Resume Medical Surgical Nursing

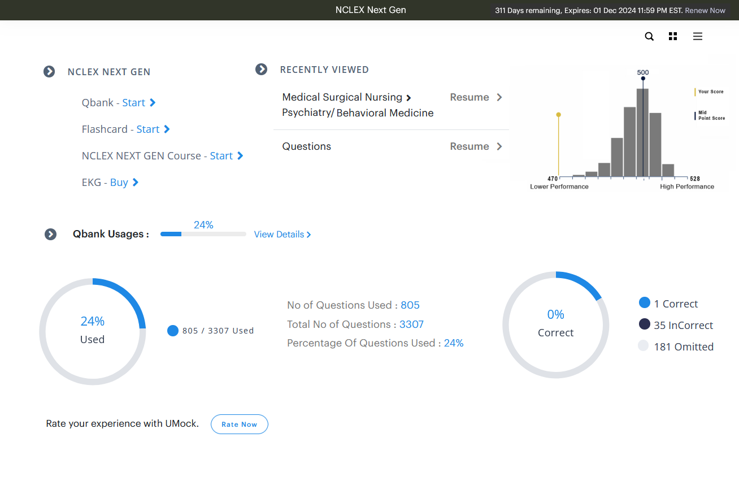(x=470, y=97)
